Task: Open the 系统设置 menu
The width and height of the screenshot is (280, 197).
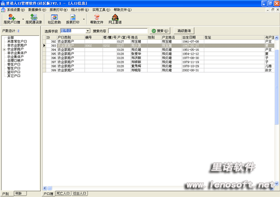Action: click(x=16, y=10)
